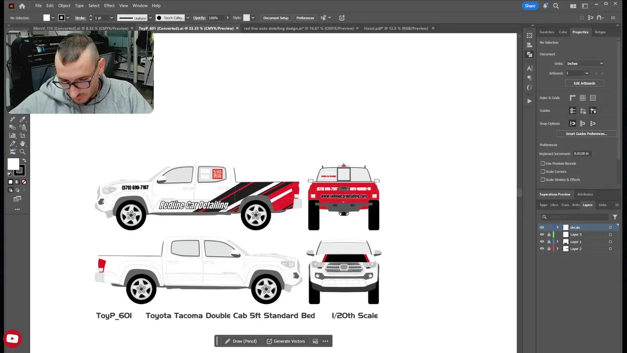Click the Share button
Viewport: 627px width, 353px height.
click(x=530, y=6)
